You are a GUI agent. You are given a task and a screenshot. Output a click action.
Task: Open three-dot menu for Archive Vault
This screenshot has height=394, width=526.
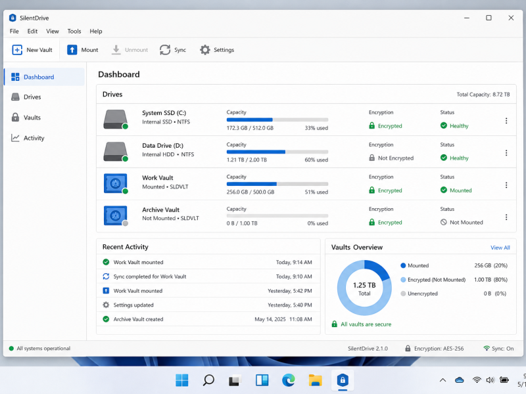pyautogui.click(x=506, y=217)
